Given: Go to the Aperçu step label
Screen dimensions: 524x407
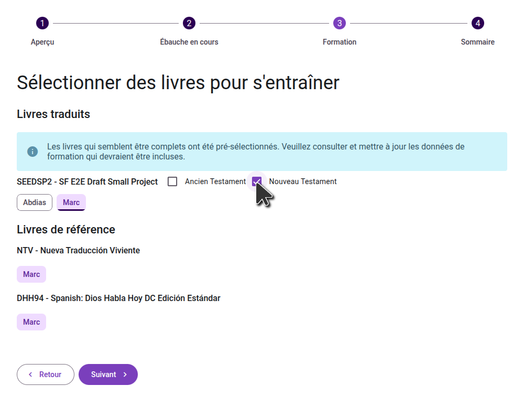Looking at the screenshot, I should (42, 42).
